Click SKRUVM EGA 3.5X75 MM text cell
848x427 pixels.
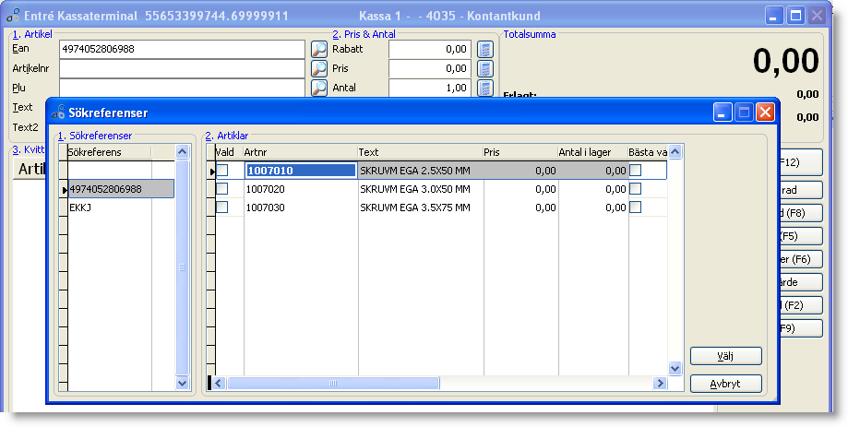[x=421, y=207]
